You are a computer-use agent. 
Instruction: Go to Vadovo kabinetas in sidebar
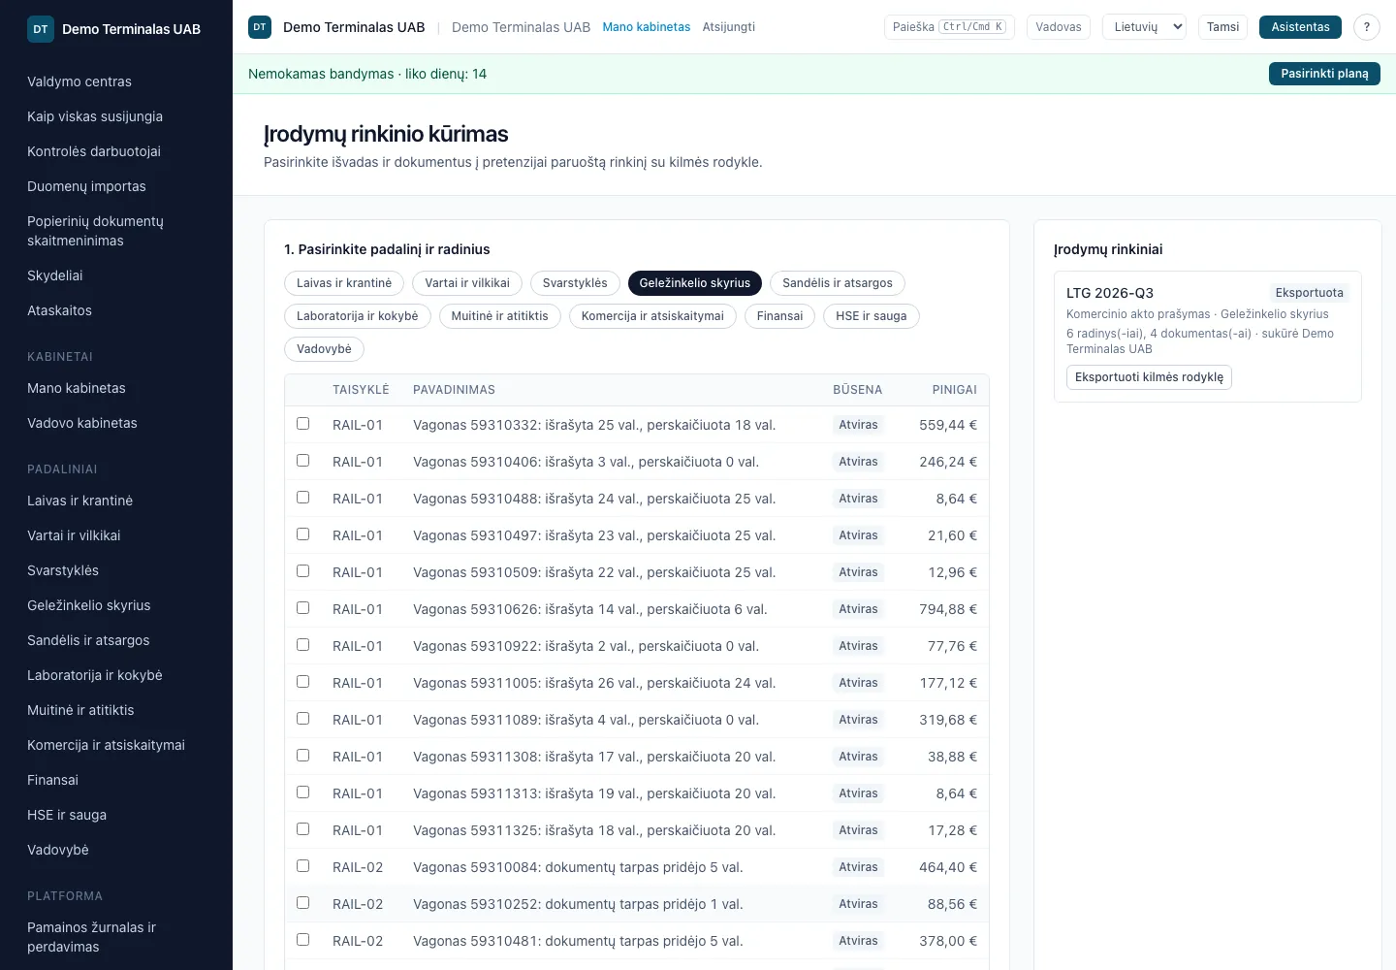[x=82, y=423]
